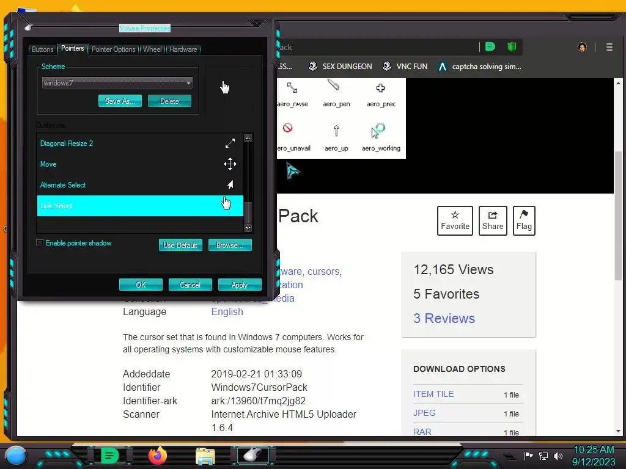This screenshot has width=626, height=469.
Task: Select the Alternate Select pointer row
Action: [x=140, y=185]
